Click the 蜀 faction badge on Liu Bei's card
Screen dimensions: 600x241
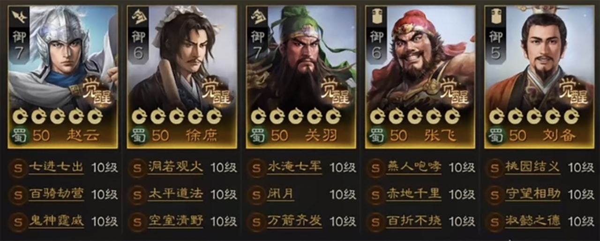tap(495, 136)
